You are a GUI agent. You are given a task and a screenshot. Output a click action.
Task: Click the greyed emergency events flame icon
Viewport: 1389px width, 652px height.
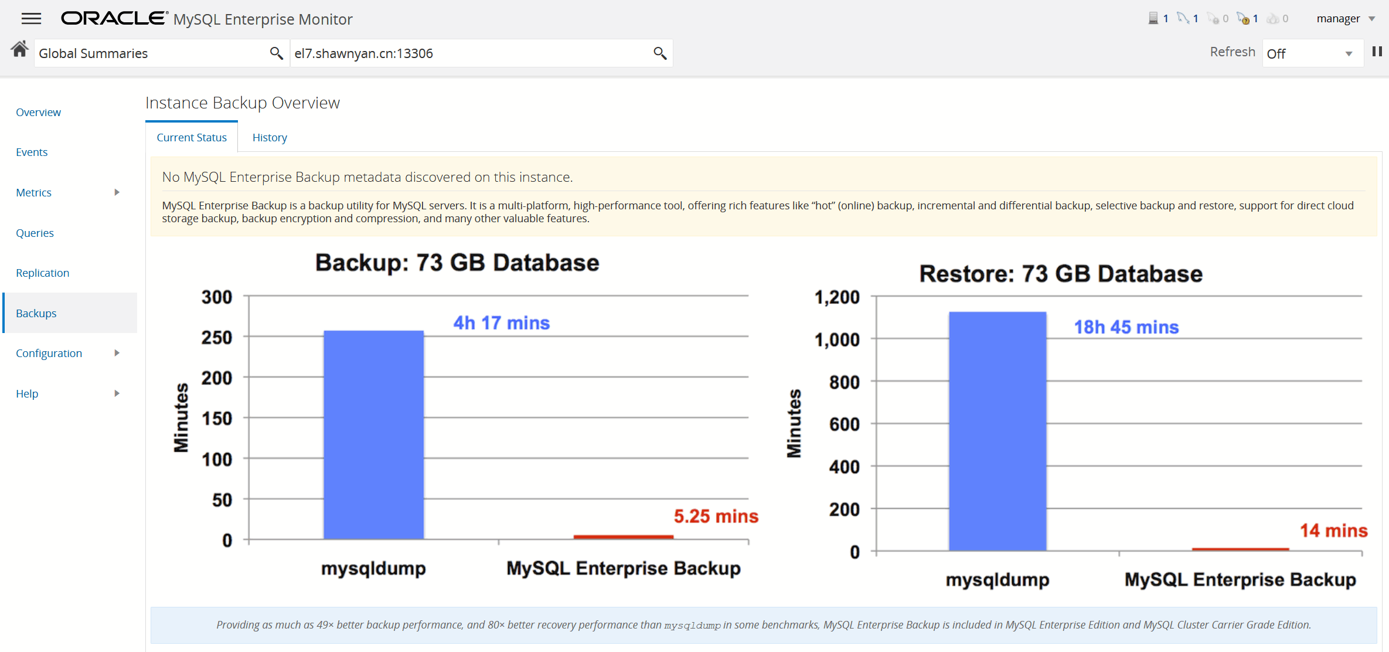[1272, 19]
